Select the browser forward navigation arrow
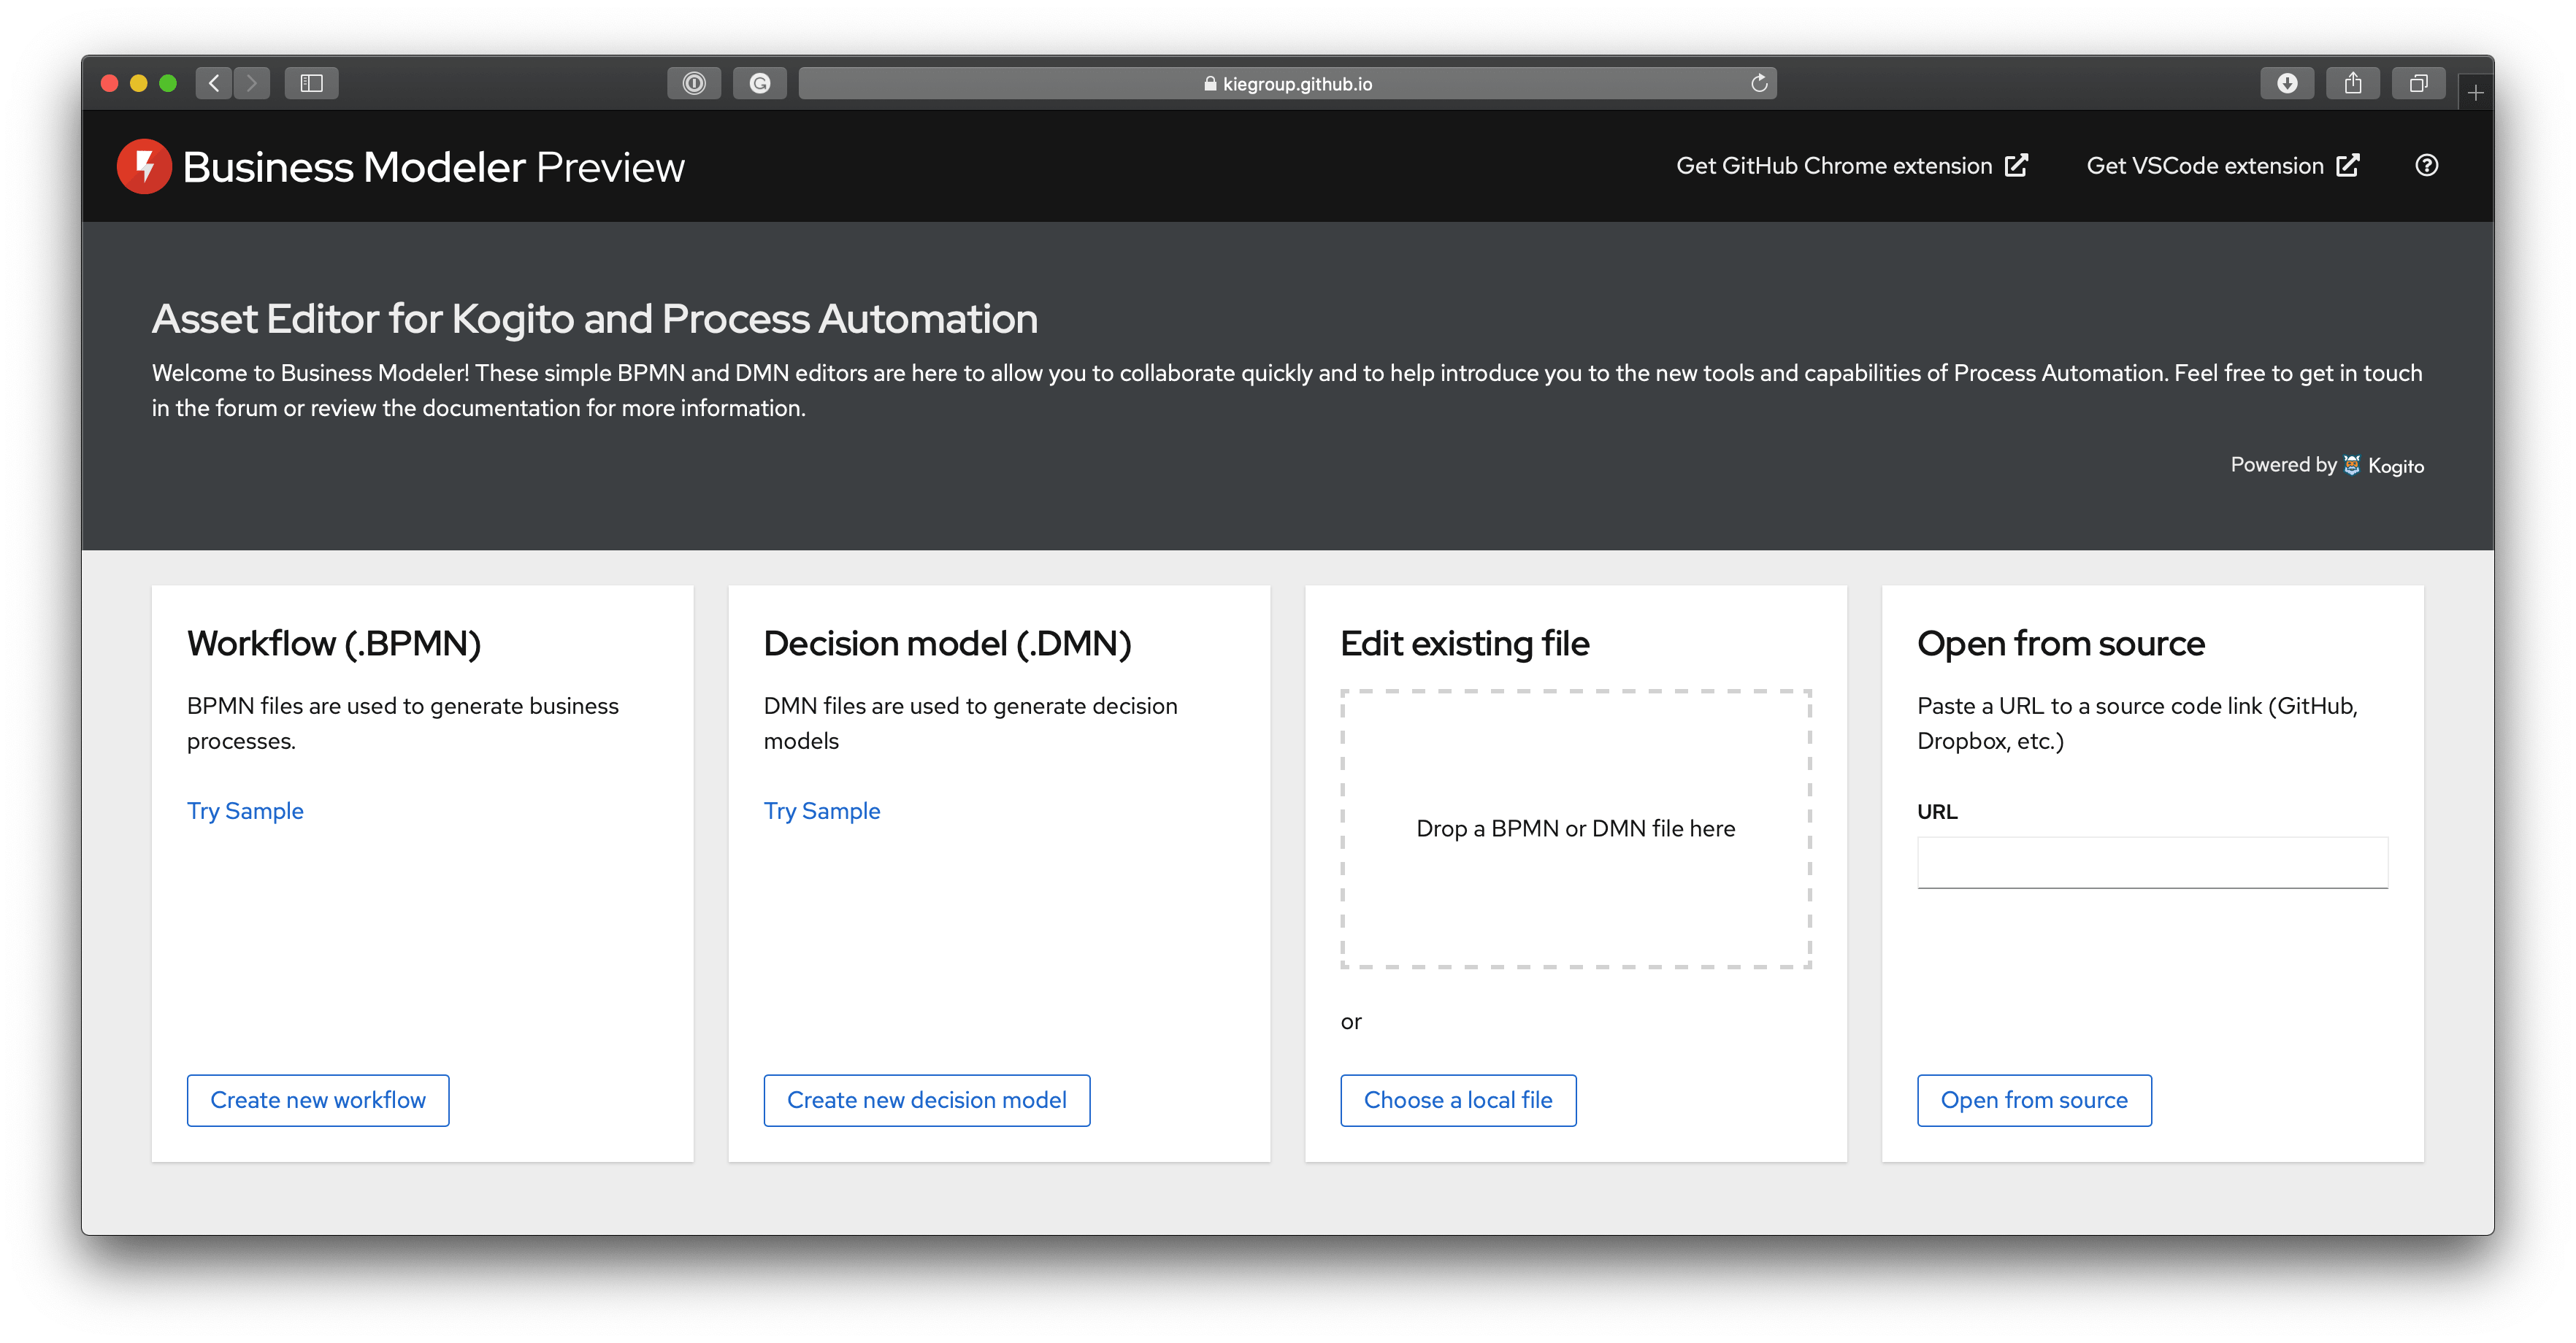Viewport: 2576px width, 1343px height. tap(252, 82)
